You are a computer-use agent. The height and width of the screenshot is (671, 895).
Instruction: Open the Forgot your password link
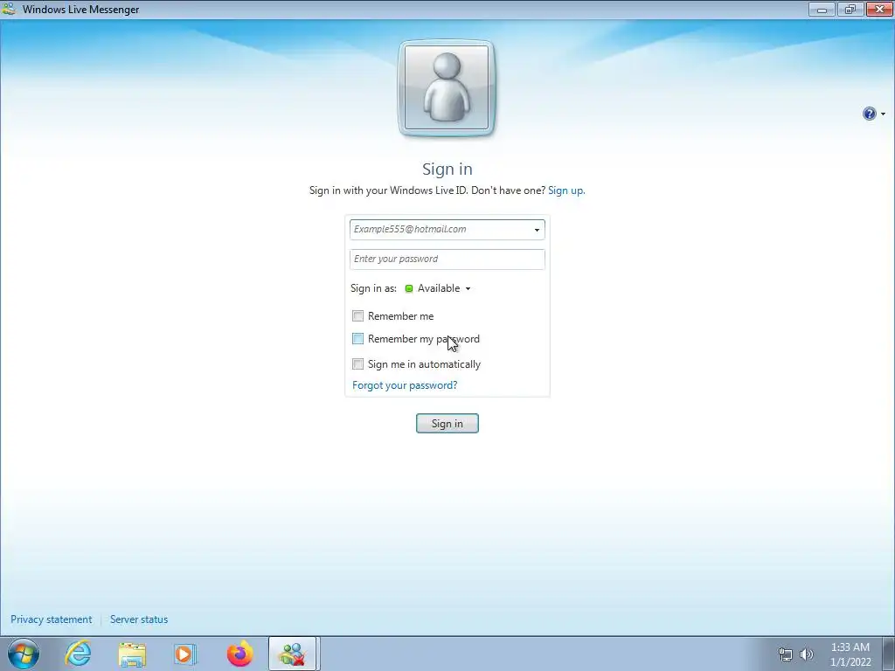coord(405,385)
